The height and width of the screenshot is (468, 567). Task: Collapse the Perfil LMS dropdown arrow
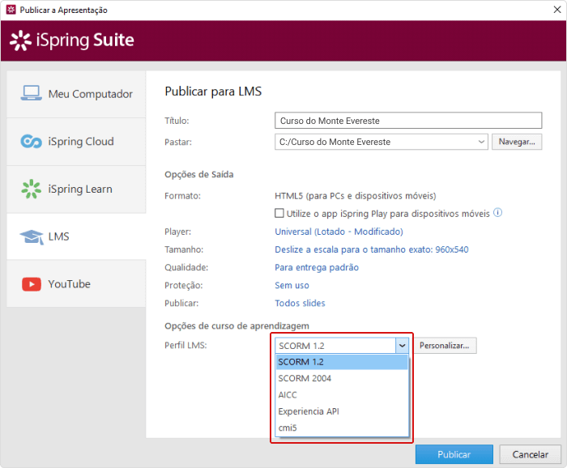point(402,346)
